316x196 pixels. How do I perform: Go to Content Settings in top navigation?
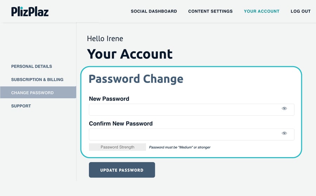tap(210, 11)
